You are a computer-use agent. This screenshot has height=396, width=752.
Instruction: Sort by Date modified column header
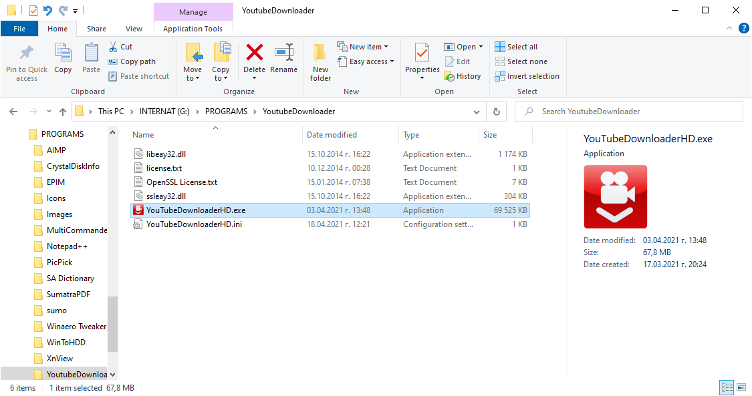350,135
